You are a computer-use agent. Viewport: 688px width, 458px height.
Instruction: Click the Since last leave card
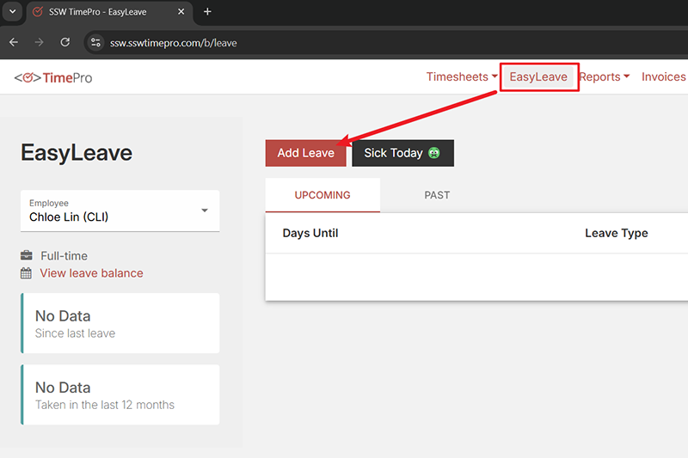[x=120, y=323]
